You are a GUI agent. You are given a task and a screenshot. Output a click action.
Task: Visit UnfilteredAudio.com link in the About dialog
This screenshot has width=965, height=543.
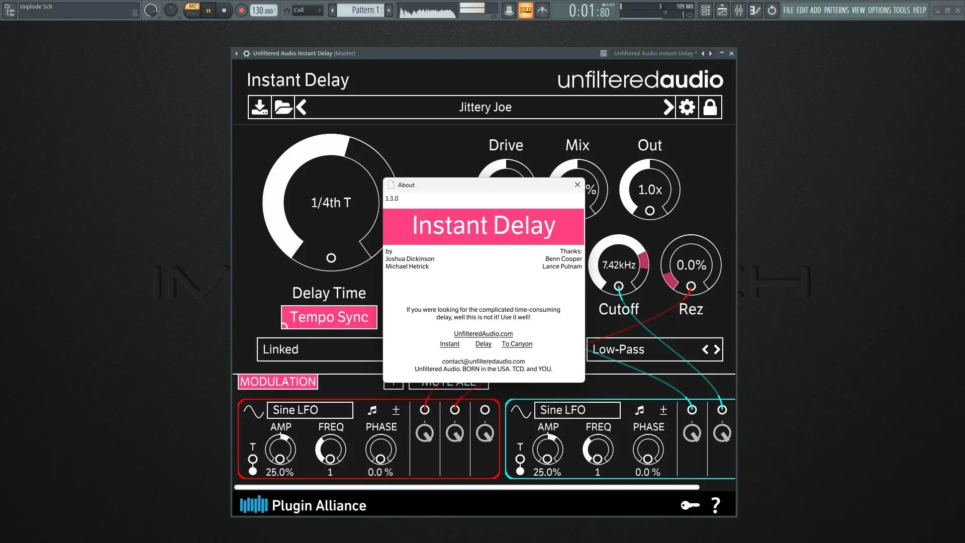coord(482,333)
